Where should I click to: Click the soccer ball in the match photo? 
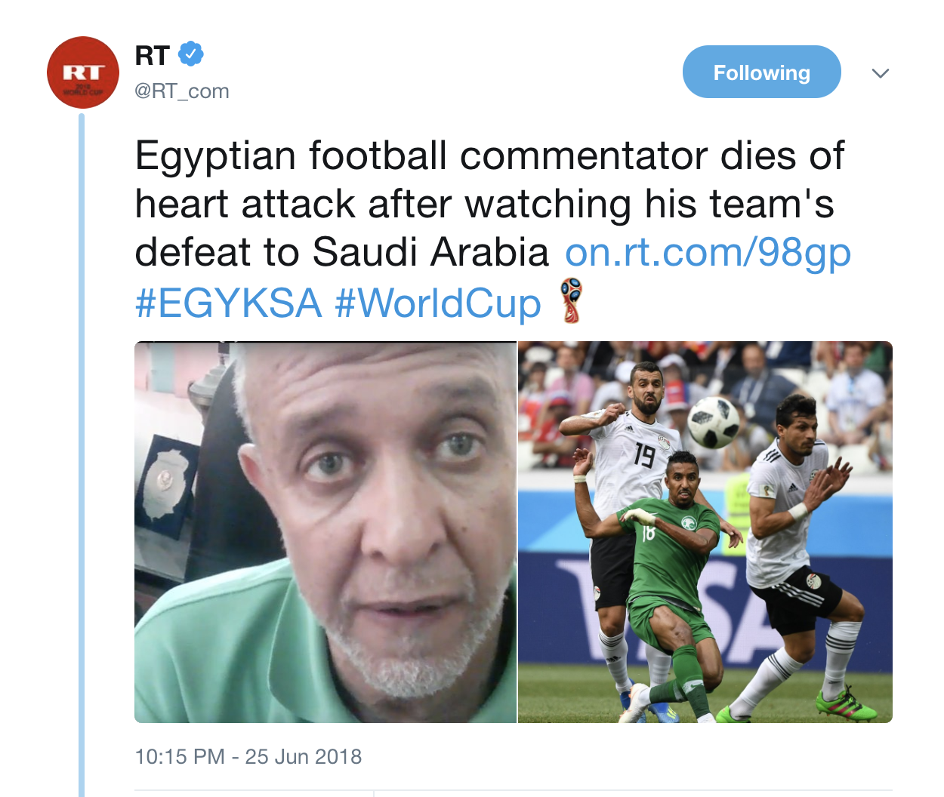point(713,421)
